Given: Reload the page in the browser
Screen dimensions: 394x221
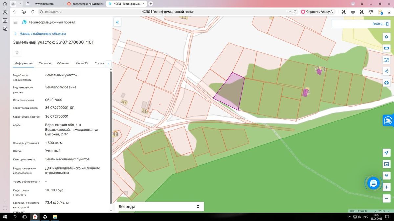Looking at the screenshot, I should (33, 12).
